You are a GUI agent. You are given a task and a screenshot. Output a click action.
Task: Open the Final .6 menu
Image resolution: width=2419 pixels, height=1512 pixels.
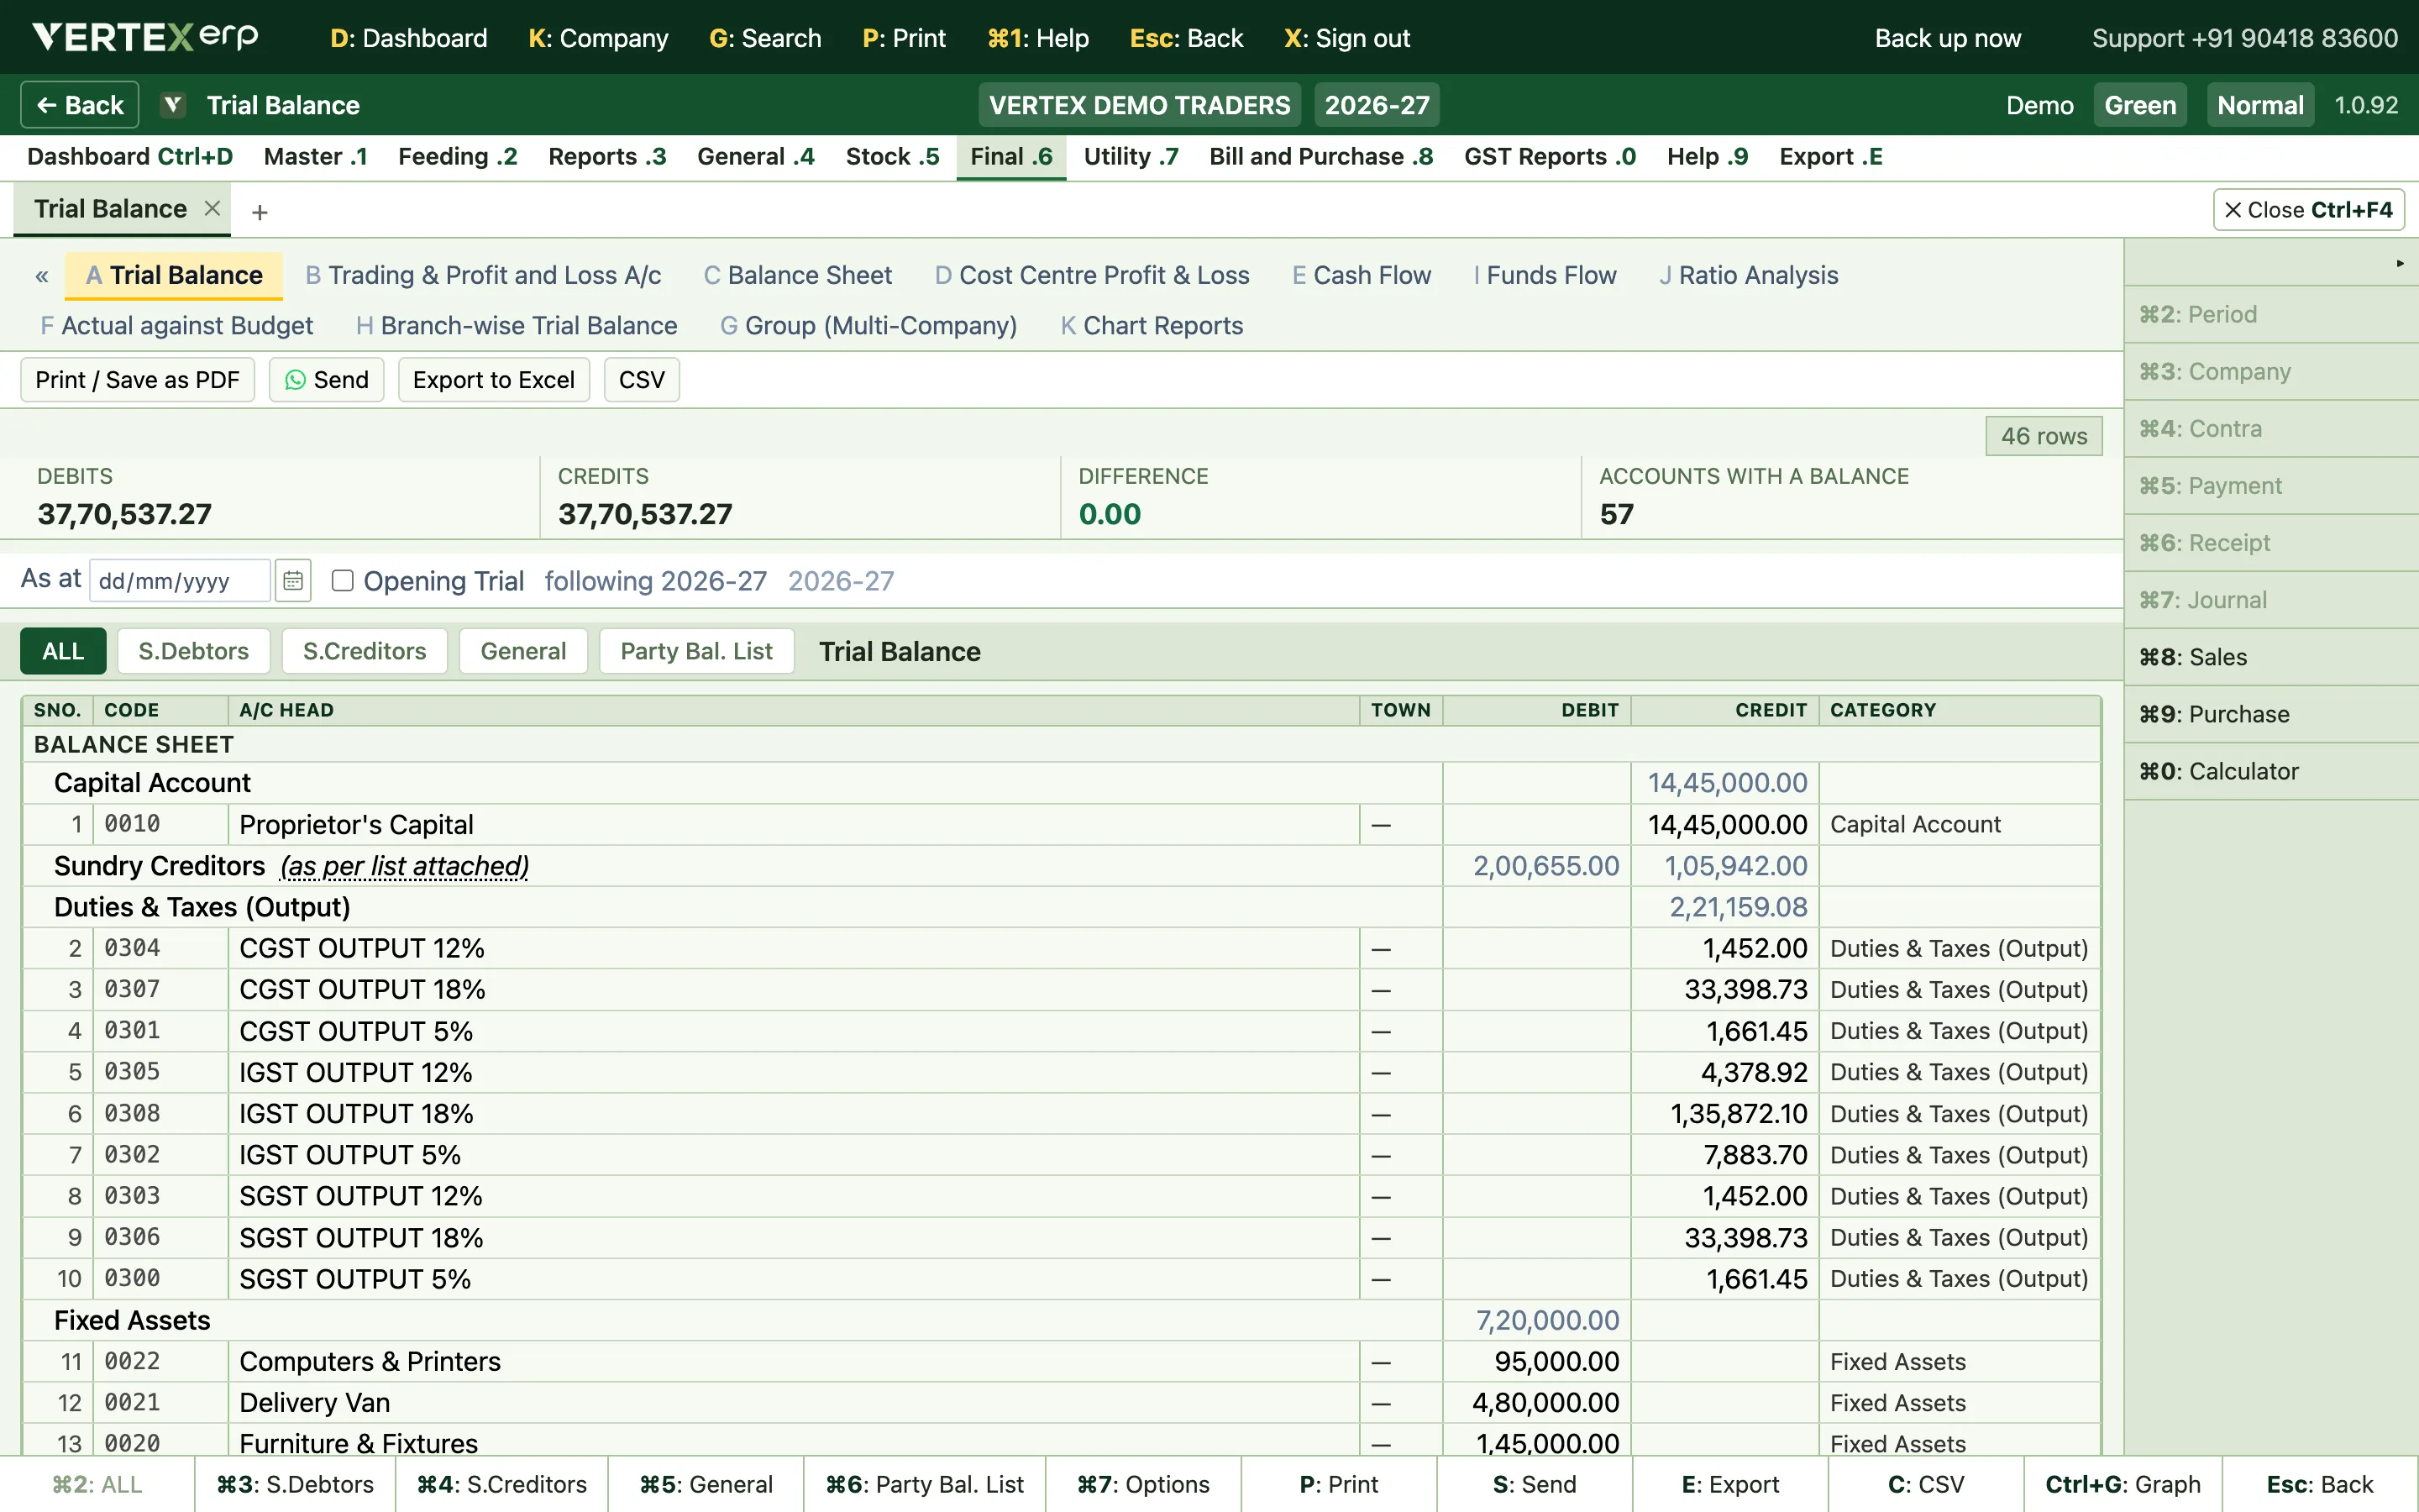(1010, 157)
